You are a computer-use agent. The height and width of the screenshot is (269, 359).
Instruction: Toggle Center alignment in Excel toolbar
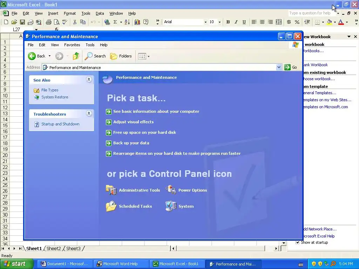(262, 22)
